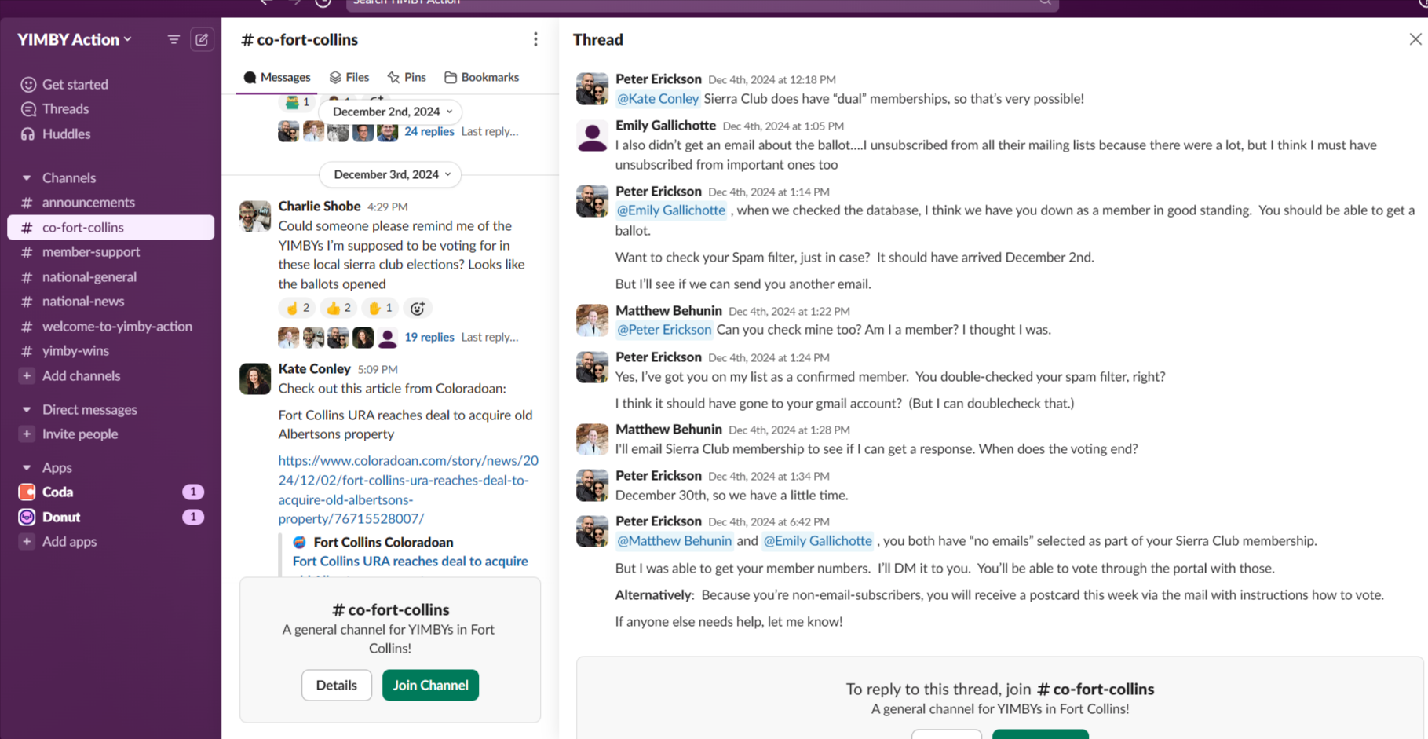Open the welcome-to-yimby-action channel
This screenshot has height=739, width=1428.
point(111,327)
